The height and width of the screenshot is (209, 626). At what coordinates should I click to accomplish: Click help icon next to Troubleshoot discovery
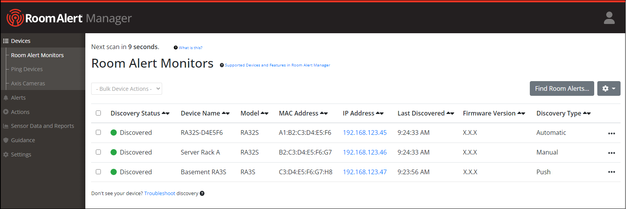[x=202, y=194]
